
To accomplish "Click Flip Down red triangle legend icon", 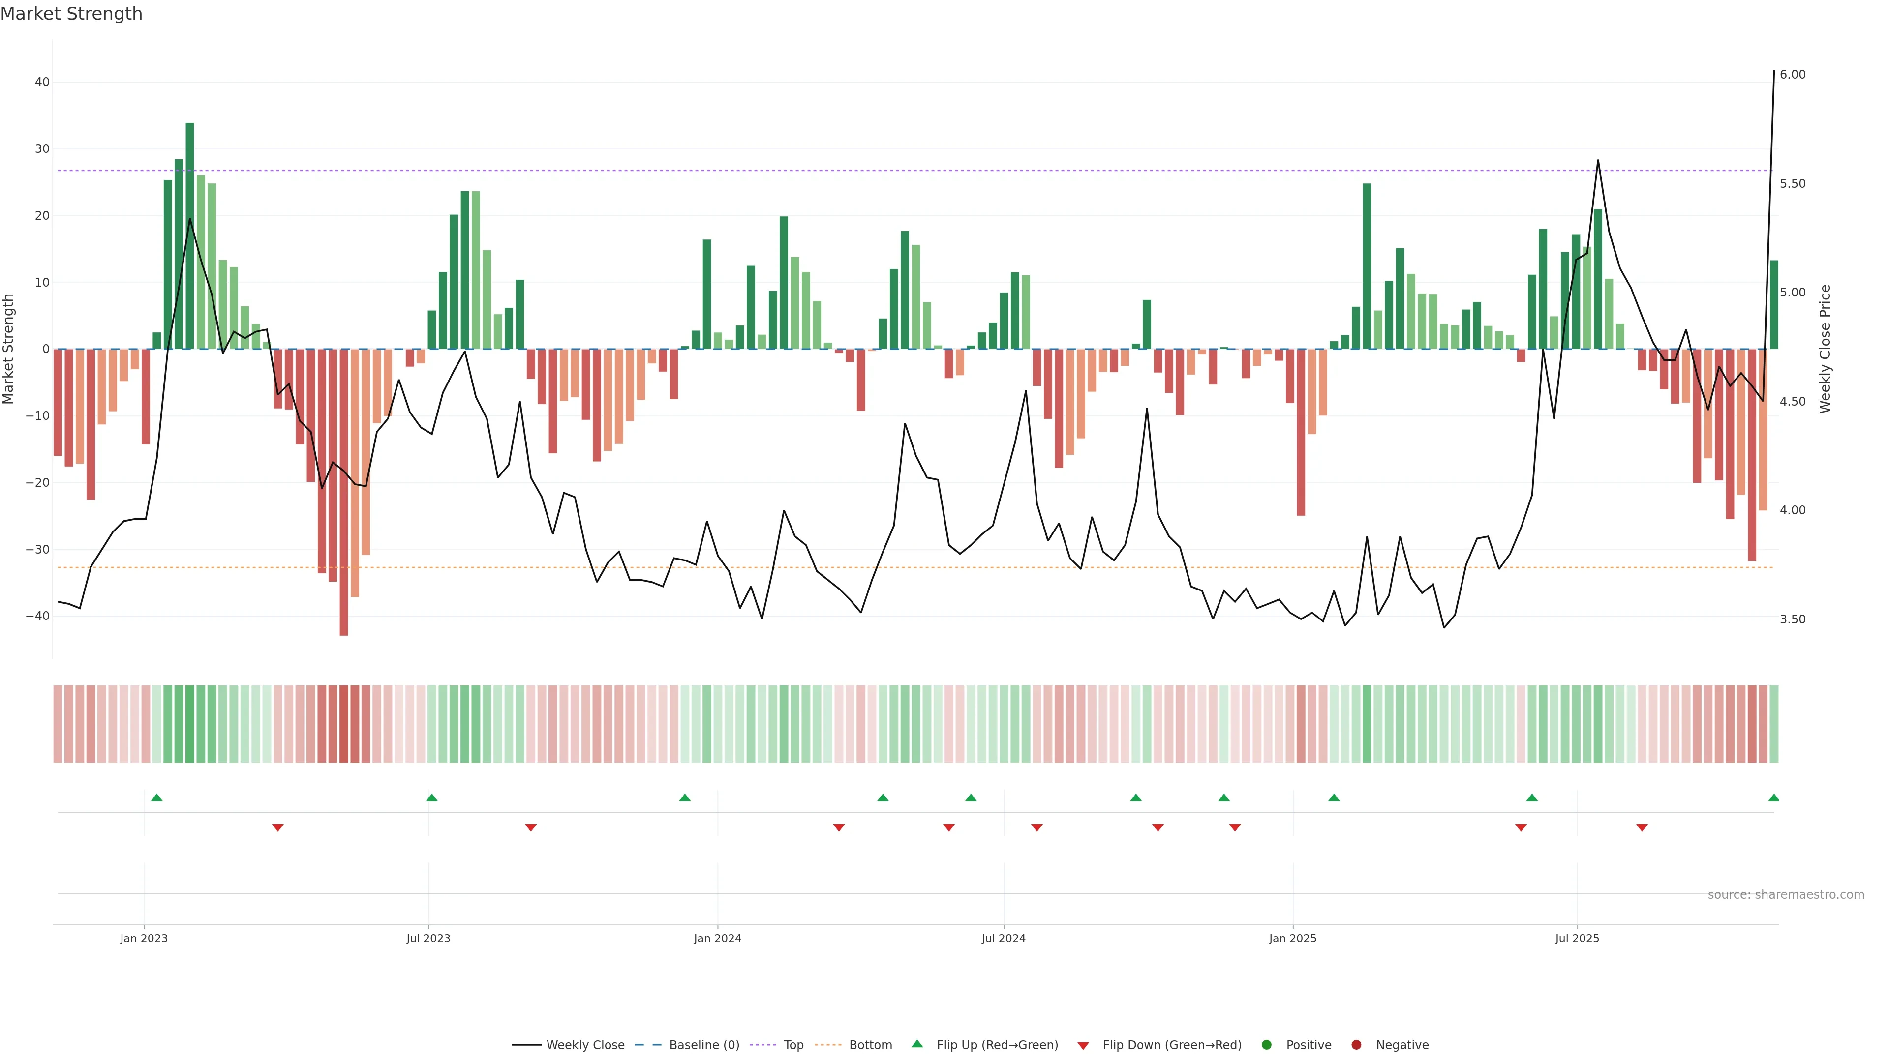I will (1083, 1045).
